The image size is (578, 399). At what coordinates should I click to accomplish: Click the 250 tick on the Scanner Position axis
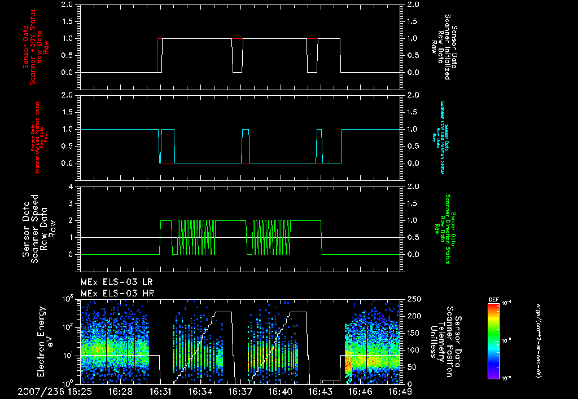pyautogui.click(x=414, y=299)
